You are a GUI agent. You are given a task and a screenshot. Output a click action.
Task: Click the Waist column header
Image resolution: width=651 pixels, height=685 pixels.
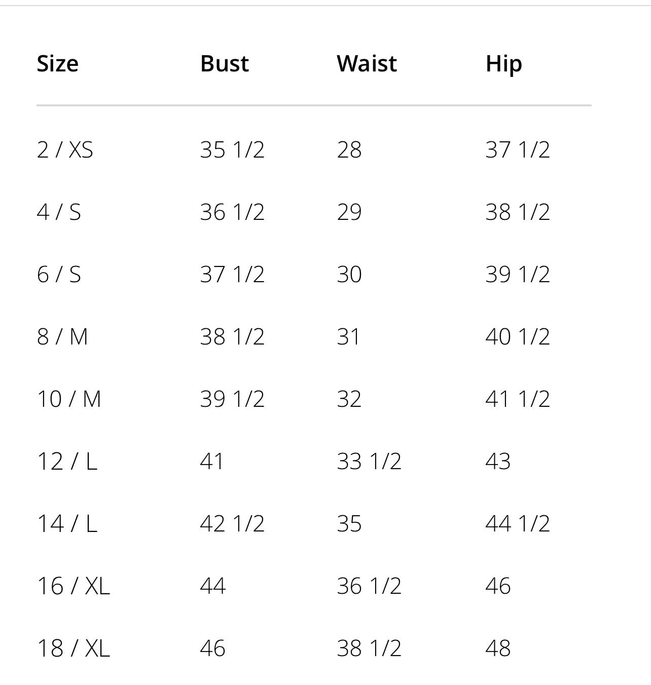coord(367,64)
